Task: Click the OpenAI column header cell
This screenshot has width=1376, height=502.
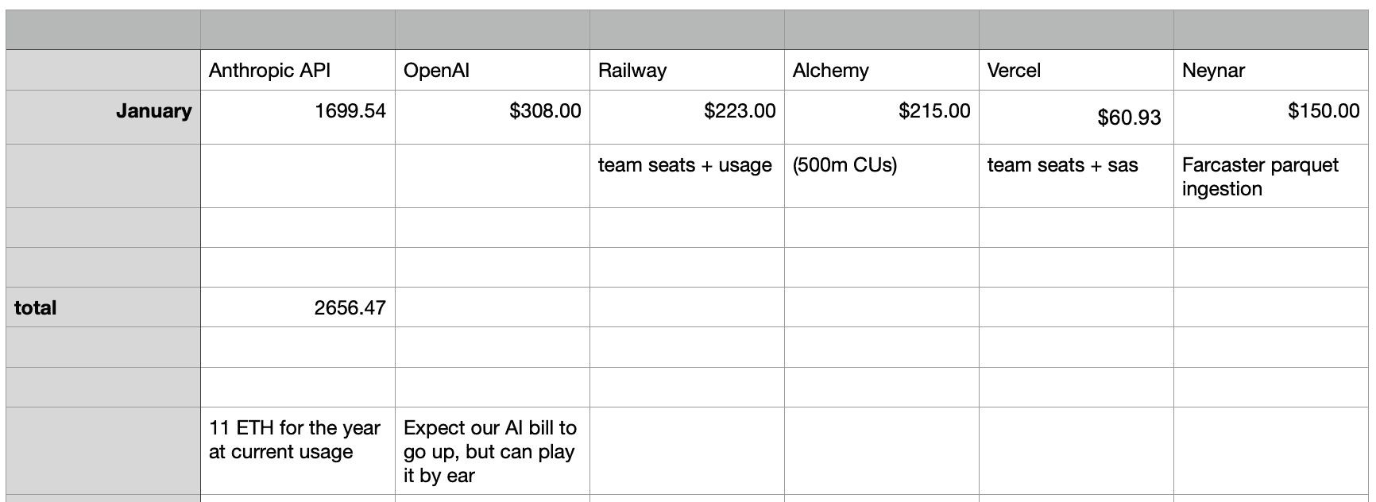Action: (x=492, y=70)
